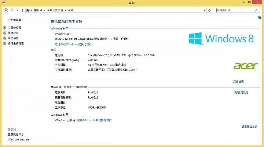Click 變更設定 link for computer name
The height and width of the screenshot is (147, 264).
coord(243,92)
